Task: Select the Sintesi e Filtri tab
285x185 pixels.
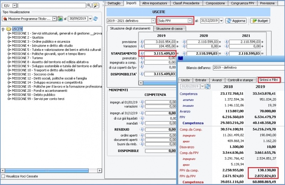Action: [x=269, y=80]
